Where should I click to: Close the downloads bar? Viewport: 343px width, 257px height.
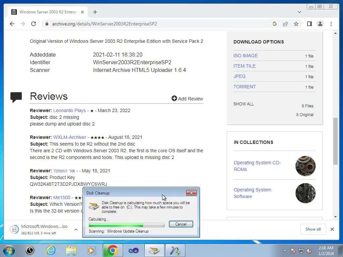[332, 229]
